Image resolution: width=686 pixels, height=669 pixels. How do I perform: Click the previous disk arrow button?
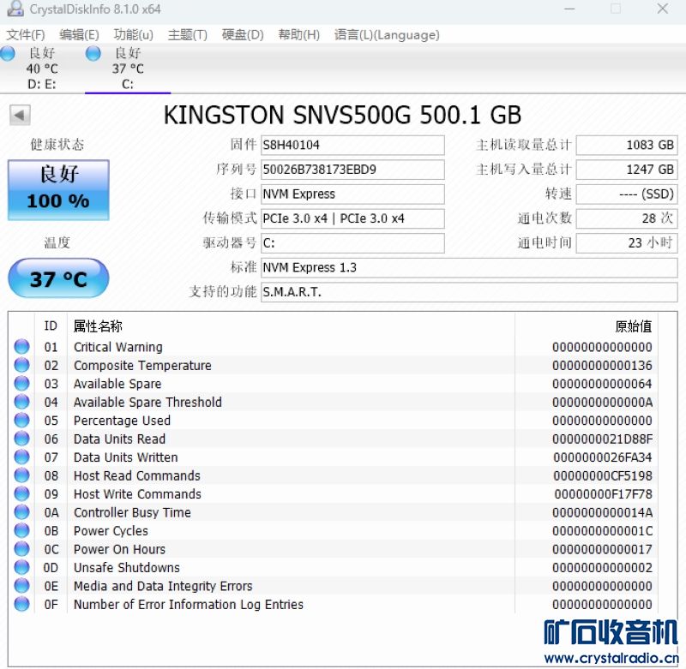[20, 115]
